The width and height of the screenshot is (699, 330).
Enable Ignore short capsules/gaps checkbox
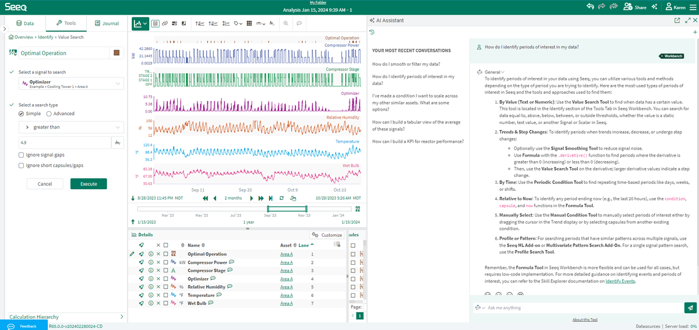pyautogui.click(x=21, y=165)
